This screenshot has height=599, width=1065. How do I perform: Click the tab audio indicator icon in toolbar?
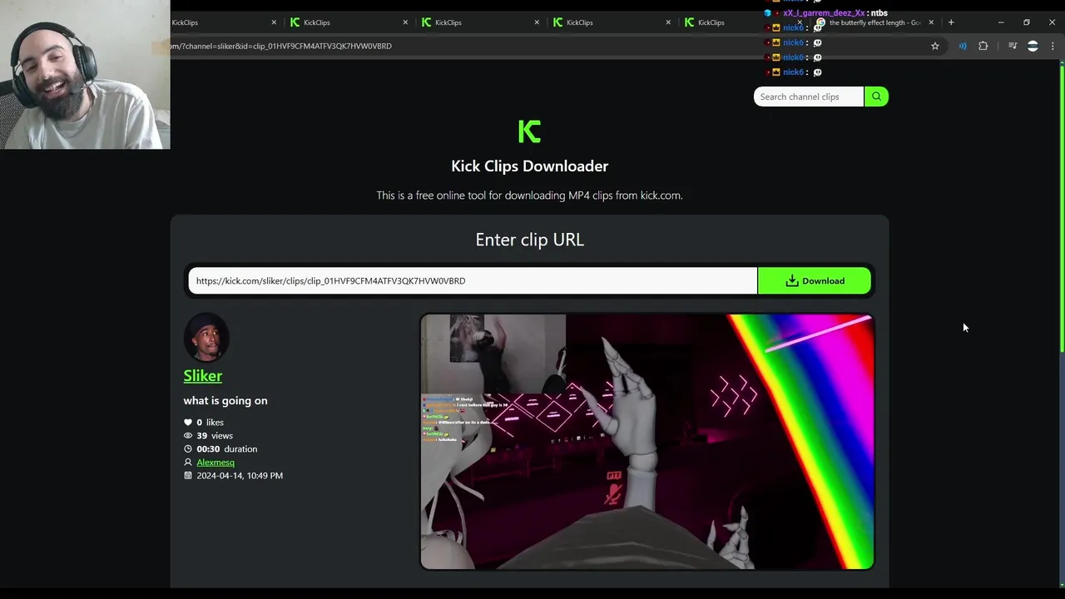(963, 47)
